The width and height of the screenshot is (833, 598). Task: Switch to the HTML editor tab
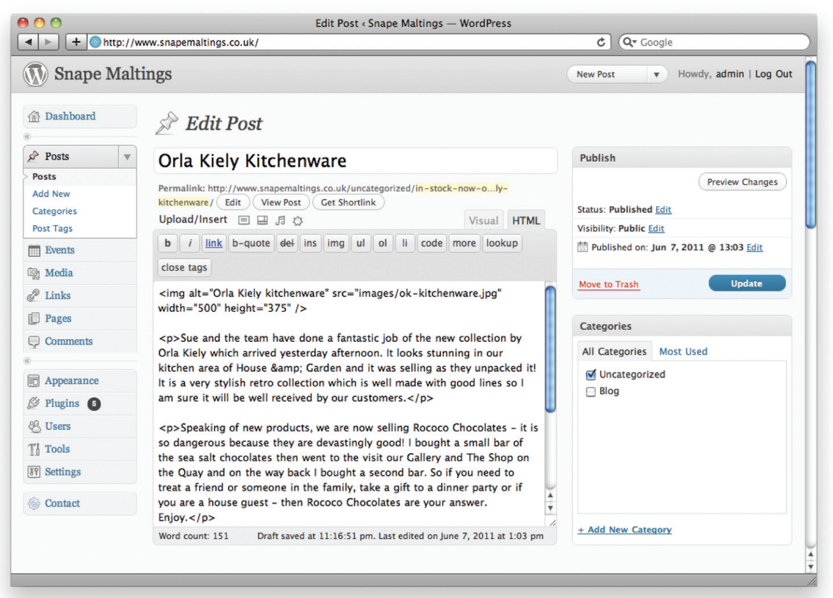point(526,220)
